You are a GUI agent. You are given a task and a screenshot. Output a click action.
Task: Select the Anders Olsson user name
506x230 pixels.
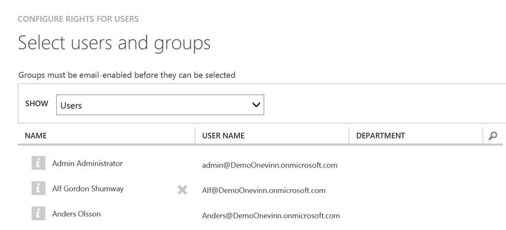77,214
